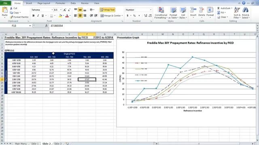Open Format as Table gallery
Viewport: 259px width, 145px height.
173,13
